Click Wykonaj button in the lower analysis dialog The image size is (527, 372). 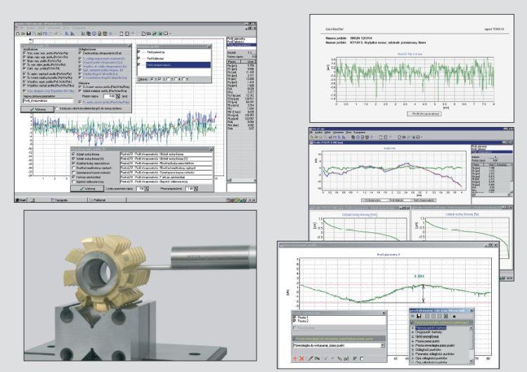(x=87, y=188)
